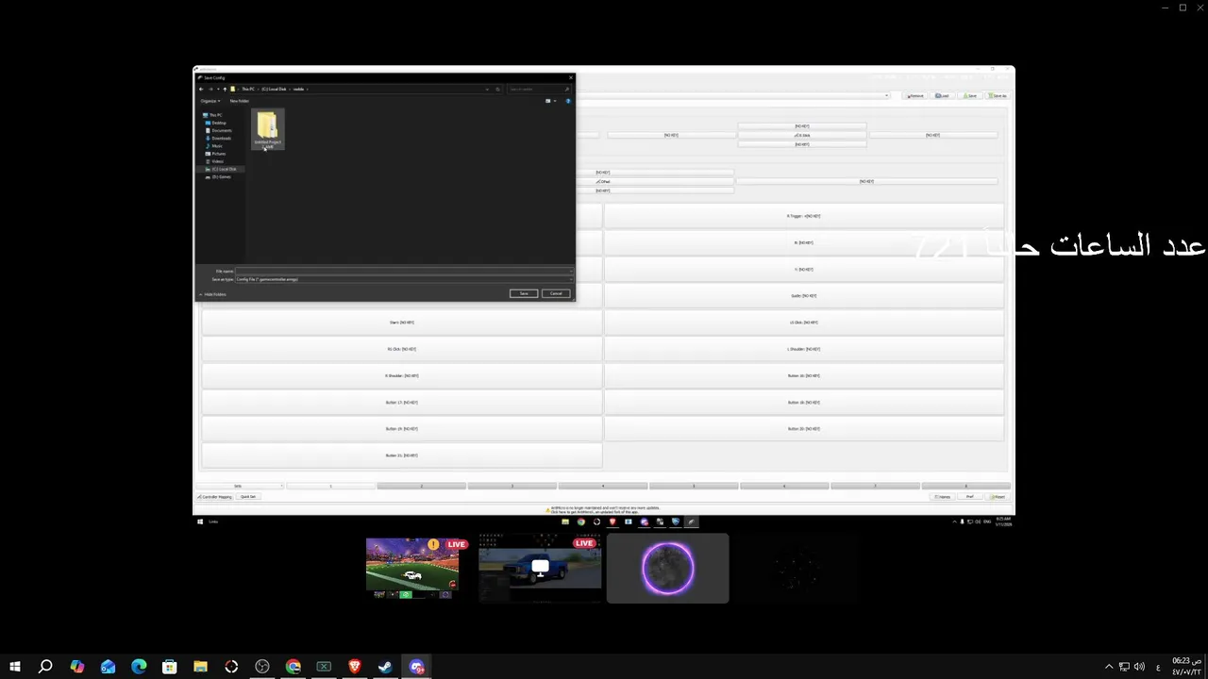The height and width of the screenshot is (679, 1208).
Task: Select (C:) Local Disk in navigation tree
Action: tap(223, 169)
